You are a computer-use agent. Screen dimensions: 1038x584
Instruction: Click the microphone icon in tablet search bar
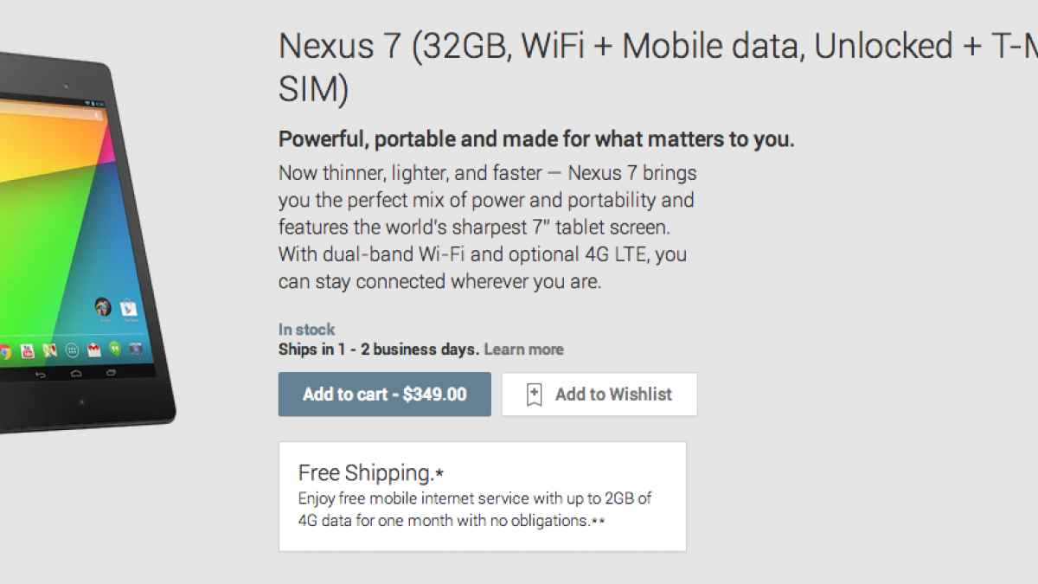click(x=97, y=114)
